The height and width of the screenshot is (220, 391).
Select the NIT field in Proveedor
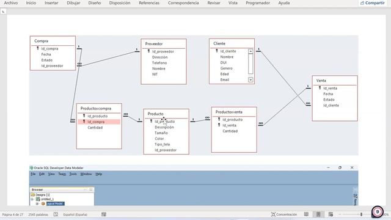tap(155, 75)
